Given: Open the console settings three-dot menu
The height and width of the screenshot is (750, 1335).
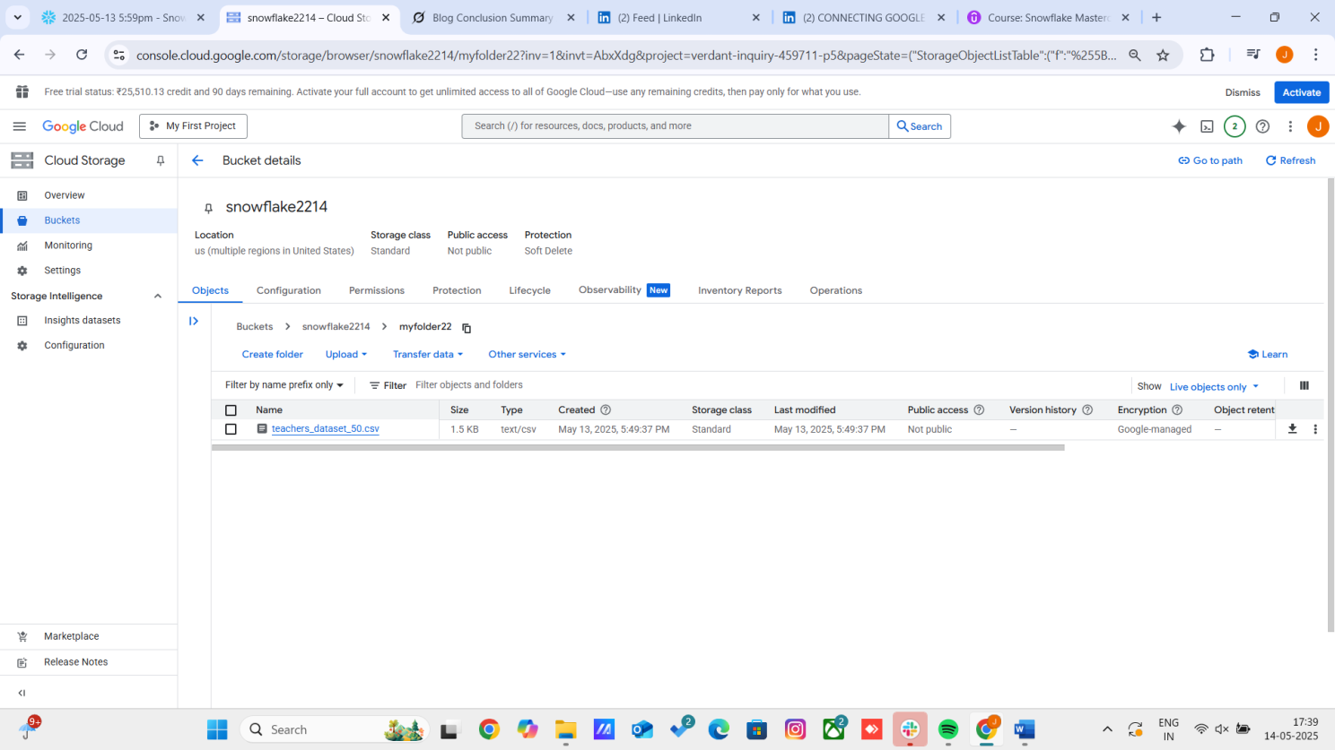Looking at the screenshot, I should pos(1290,126).
